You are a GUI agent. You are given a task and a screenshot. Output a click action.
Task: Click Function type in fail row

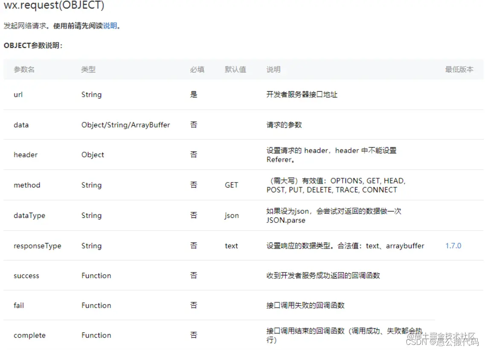pyautogui.click(x=96, y=306)
